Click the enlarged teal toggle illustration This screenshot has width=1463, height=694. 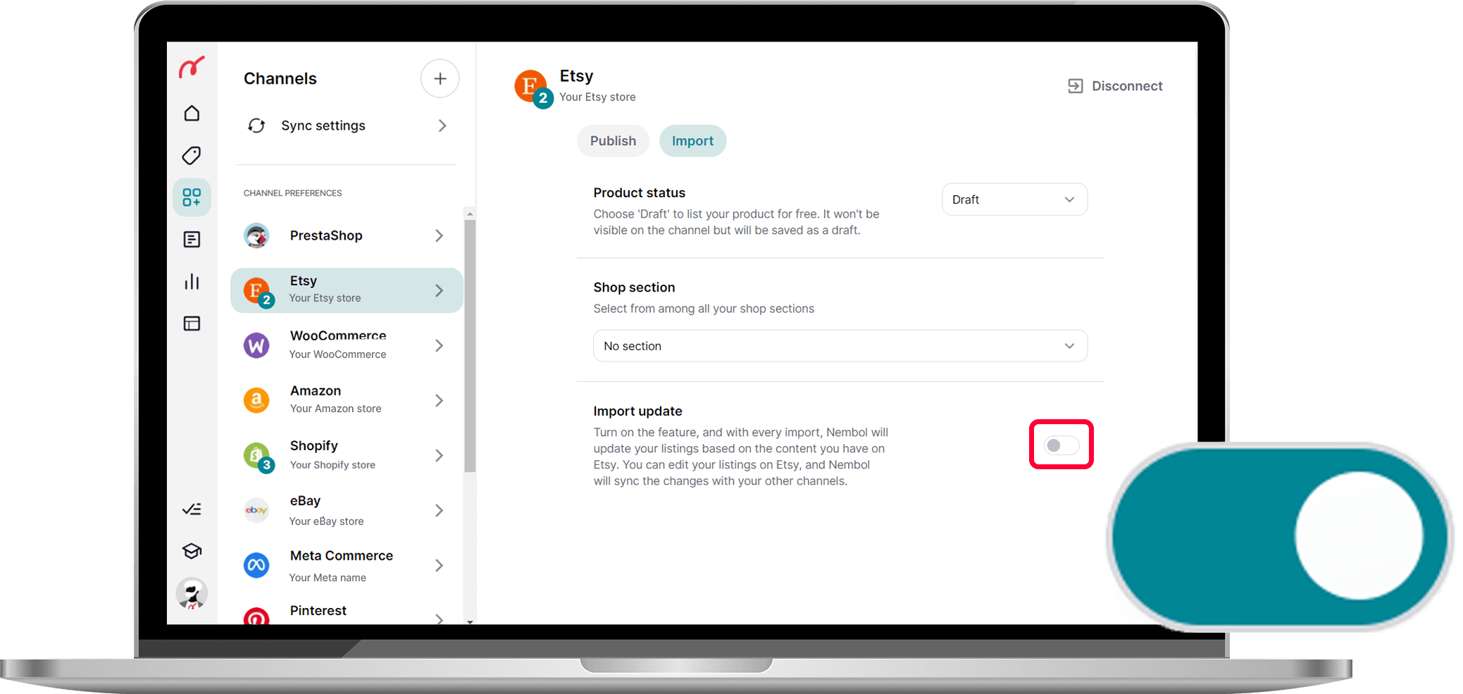coord(1280,537)
